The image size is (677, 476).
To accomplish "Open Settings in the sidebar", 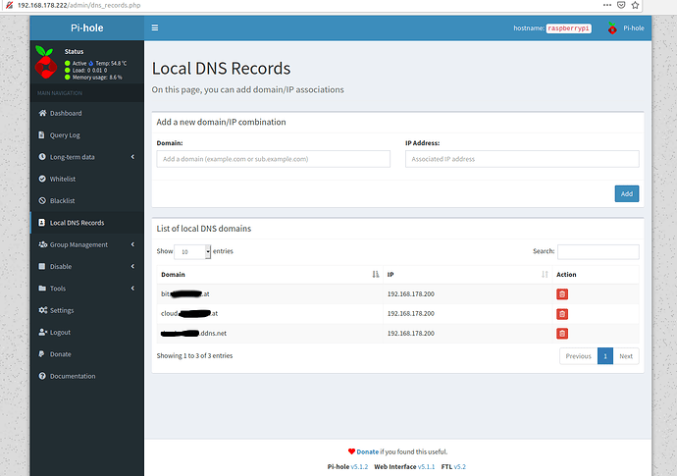I will 61,310.
